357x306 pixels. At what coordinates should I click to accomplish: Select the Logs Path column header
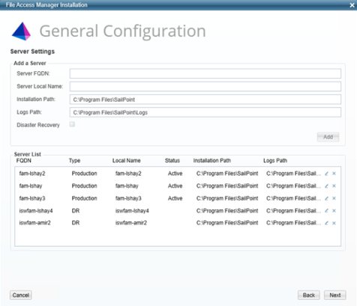275,161
